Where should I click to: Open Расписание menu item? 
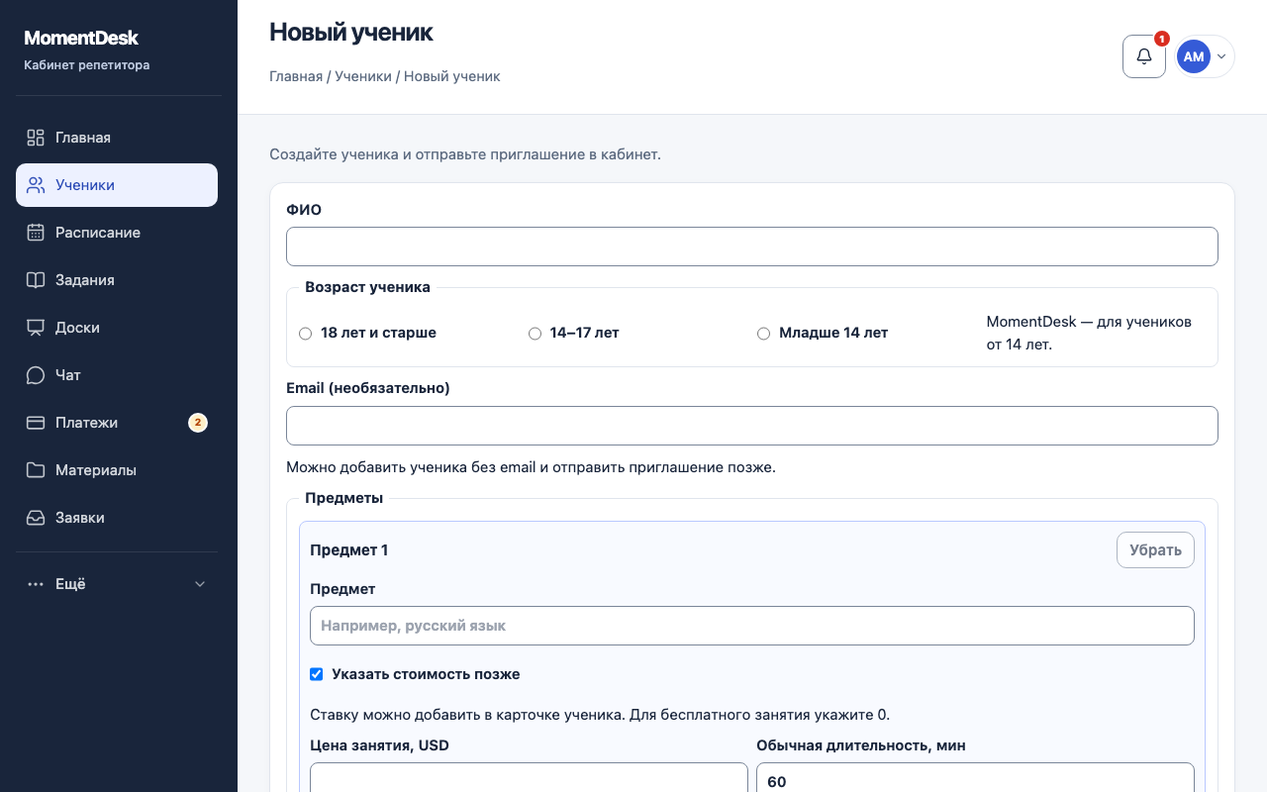pos(117,233)
